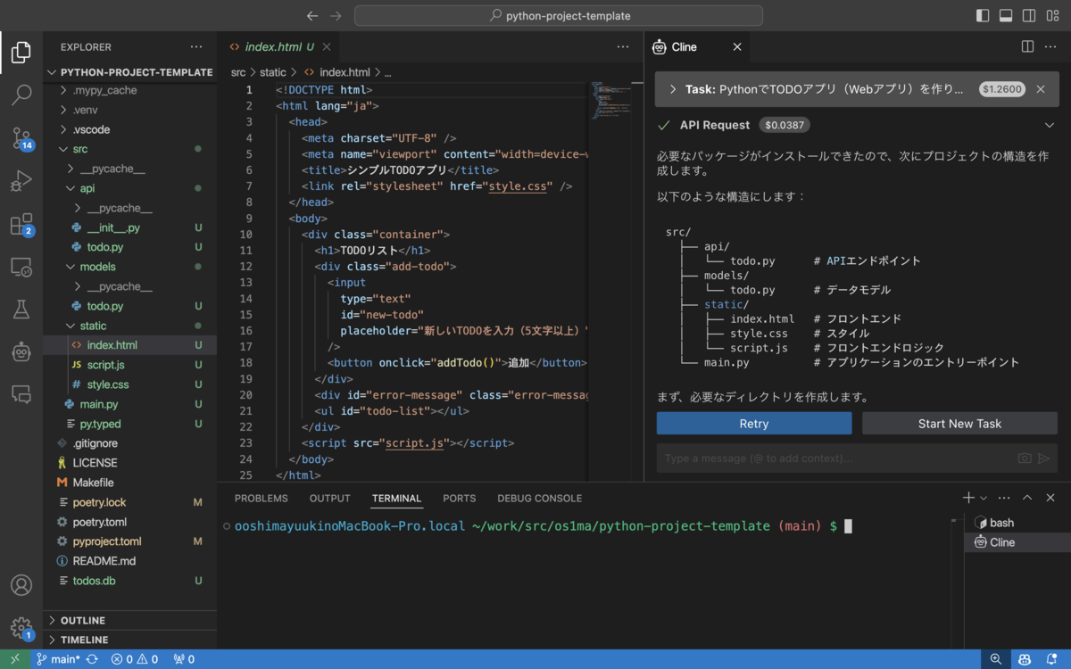
Task: Open Cline editor more actions ellipsis
Action: (1050, 46)
